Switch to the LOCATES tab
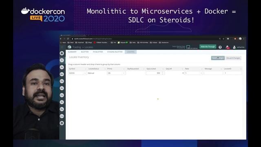Image resolution: width=261 pixels, height=147 pixels. [130, 52]
